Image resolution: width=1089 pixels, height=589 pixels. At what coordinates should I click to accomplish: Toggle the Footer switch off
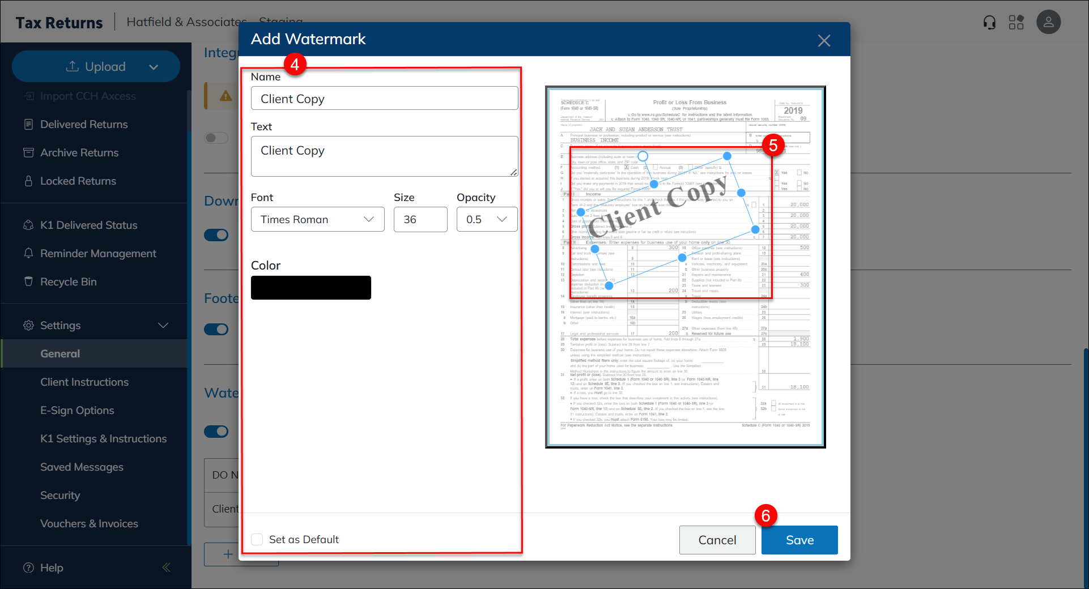(x=216, y=330)
